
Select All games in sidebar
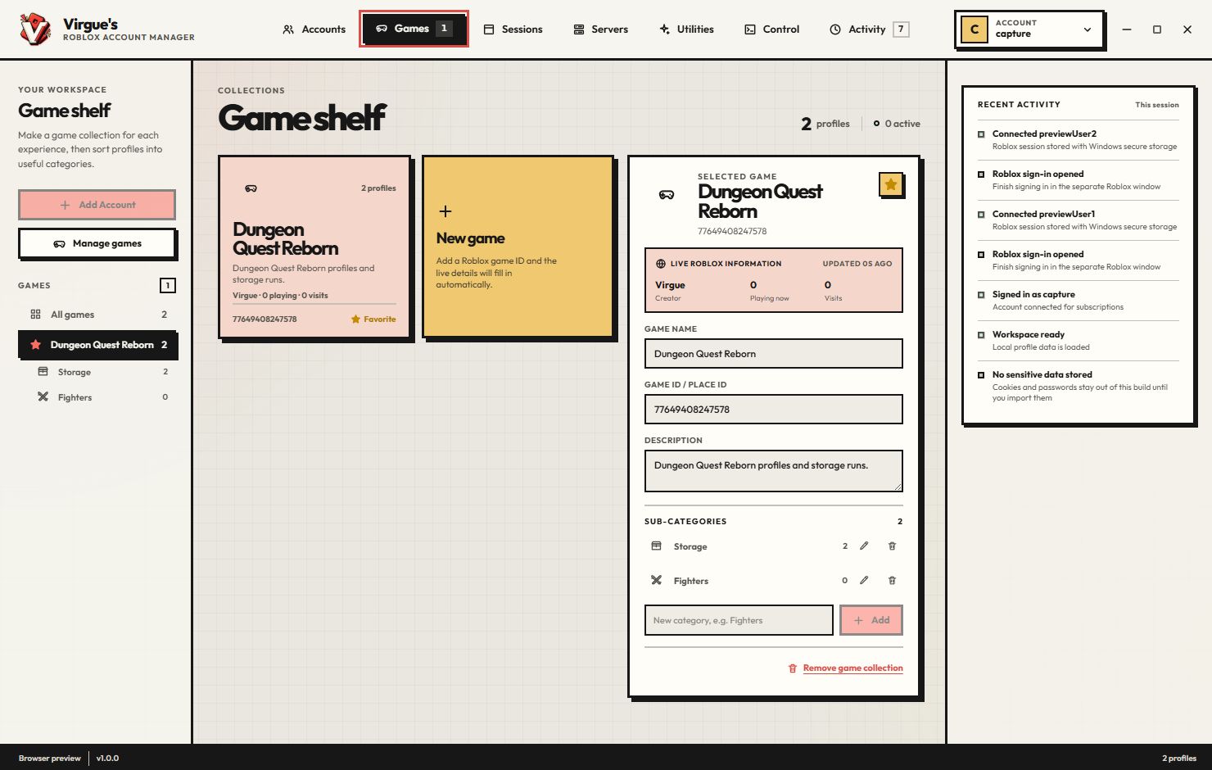tap(97, 315)
